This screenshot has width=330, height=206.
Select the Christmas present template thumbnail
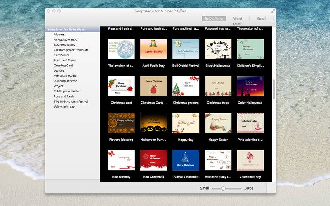[186, 86]
